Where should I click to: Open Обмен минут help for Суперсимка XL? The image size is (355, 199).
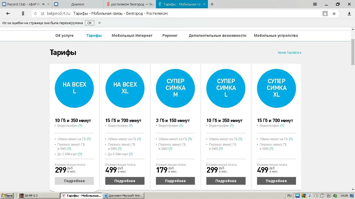tap(291, 139)
